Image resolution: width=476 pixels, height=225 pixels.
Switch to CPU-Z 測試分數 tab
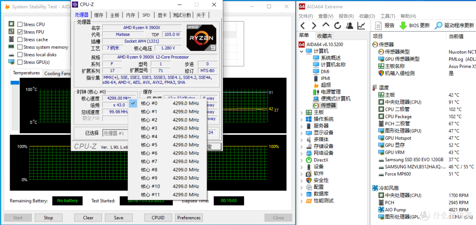tap(182, 15)
